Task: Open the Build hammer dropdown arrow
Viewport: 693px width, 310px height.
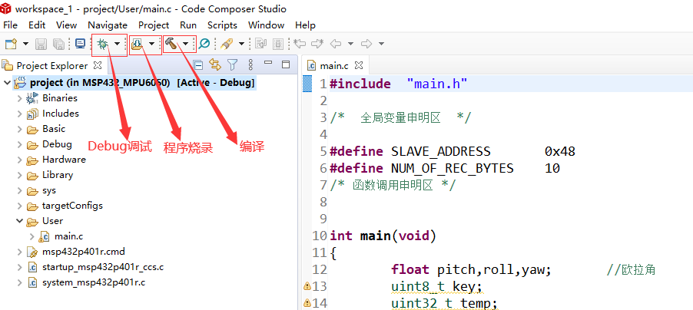Action: pyautogui.click(x=186, y=44)
